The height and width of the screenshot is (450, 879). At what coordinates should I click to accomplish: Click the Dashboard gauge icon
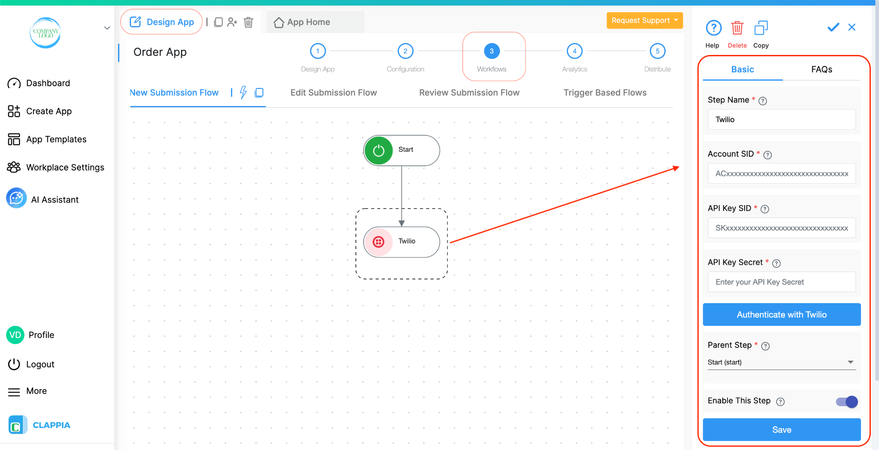click(x=14, y=83)
